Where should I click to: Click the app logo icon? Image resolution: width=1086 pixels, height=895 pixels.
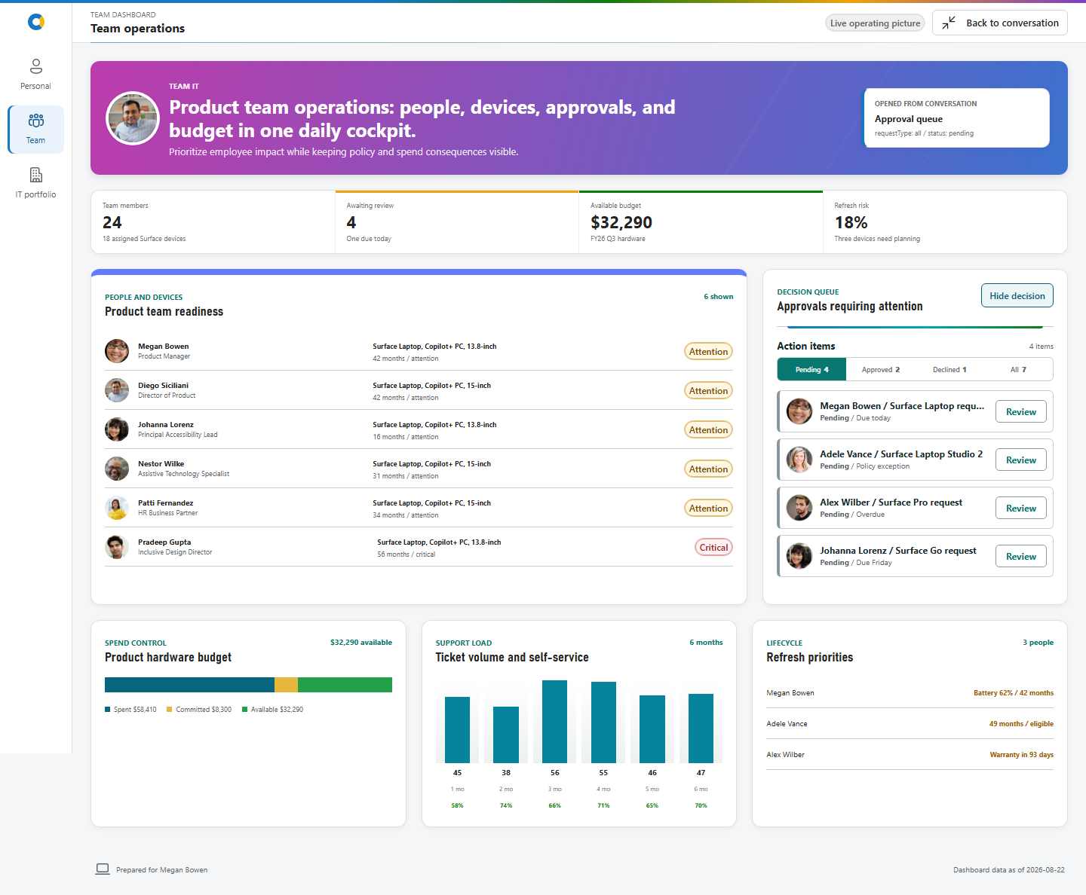36,23
